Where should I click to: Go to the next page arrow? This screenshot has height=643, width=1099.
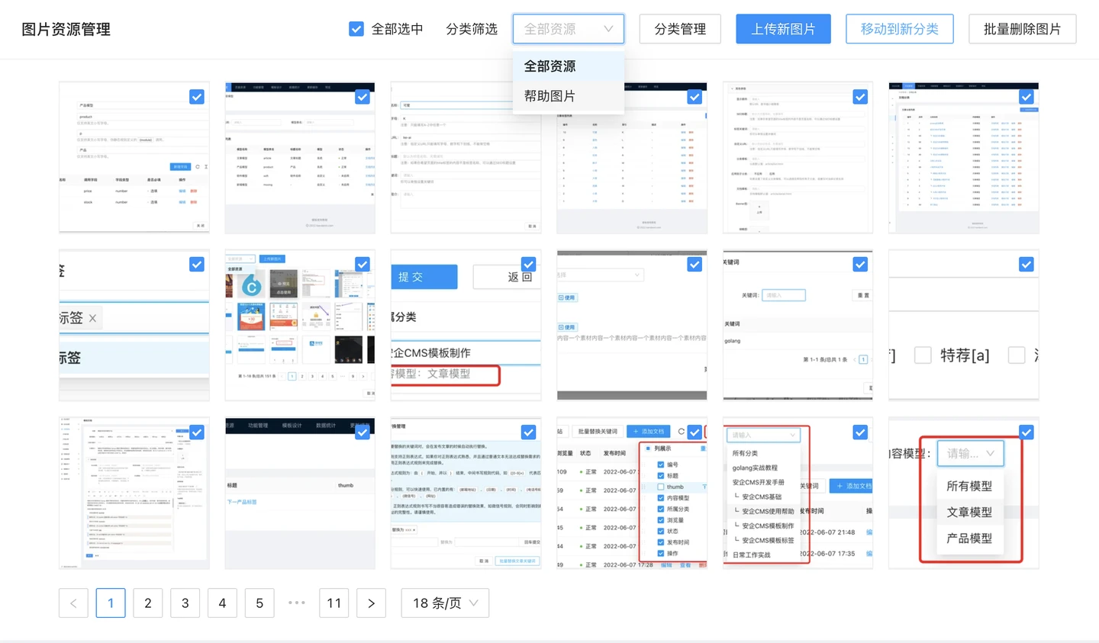pos(371,603)
